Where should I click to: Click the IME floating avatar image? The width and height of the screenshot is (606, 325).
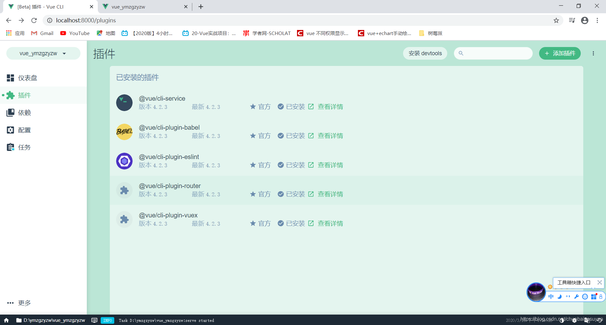(536, 292)
